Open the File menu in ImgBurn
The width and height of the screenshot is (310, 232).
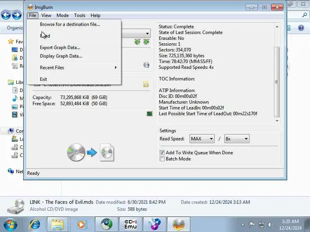tap(33, 15)
